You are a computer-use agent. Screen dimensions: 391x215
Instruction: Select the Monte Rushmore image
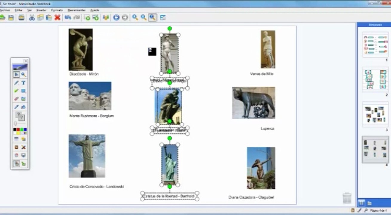[x=90, y=96]
